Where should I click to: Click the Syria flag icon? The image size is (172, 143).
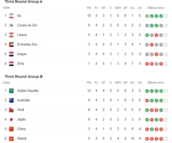pyautogui.click(x=11, y=64)
